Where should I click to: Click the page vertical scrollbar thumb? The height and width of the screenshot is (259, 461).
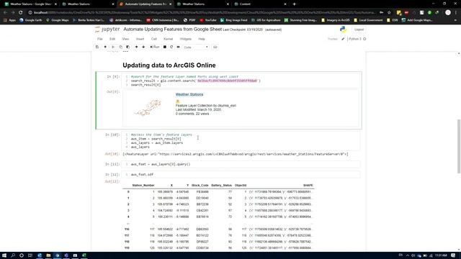(x=459, y=146)
